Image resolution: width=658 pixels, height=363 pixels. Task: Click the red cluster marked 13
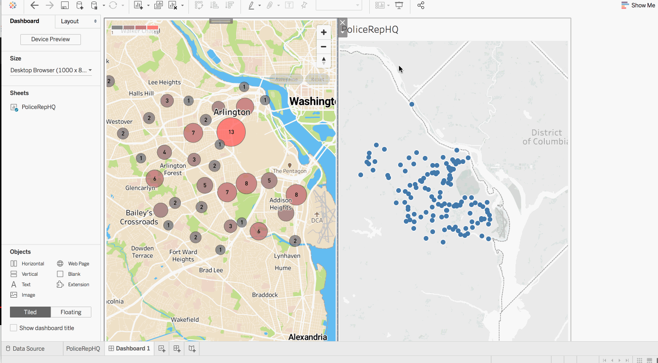point(231,132)
